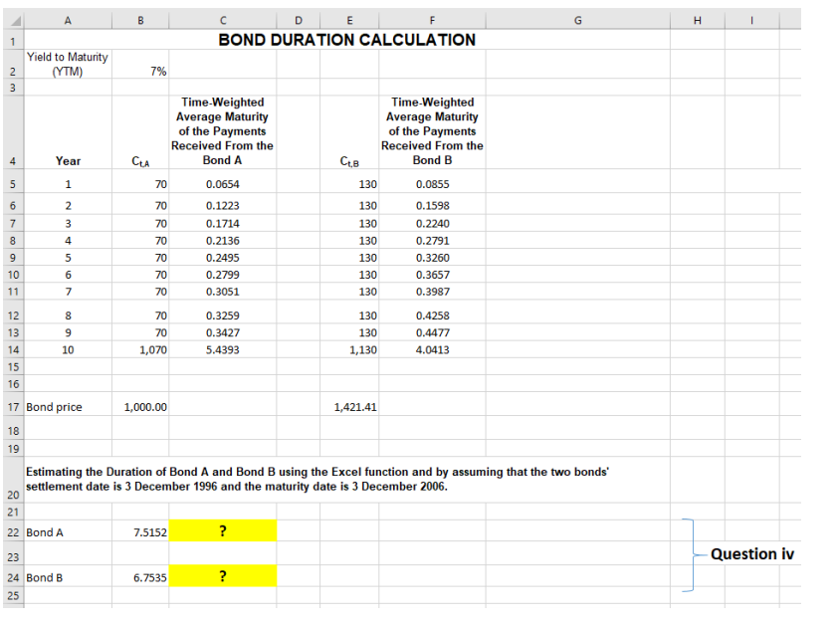Click the cell with value 6.7535
Image resolution: width=838 pixels, height=624 pixels.
click(139, 576)
